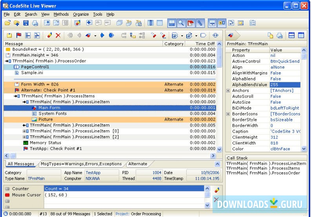Viewport: 311px width, 217px height.
Task: Click the Print icon in the main toolbar
Action: 35,23
